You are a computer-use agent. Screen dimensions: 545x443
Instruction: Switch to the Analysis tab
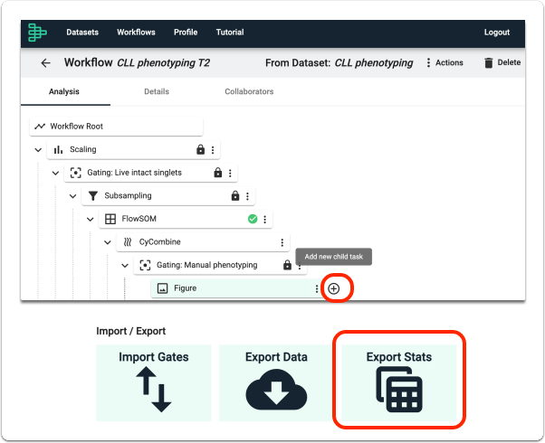[64, 91]
